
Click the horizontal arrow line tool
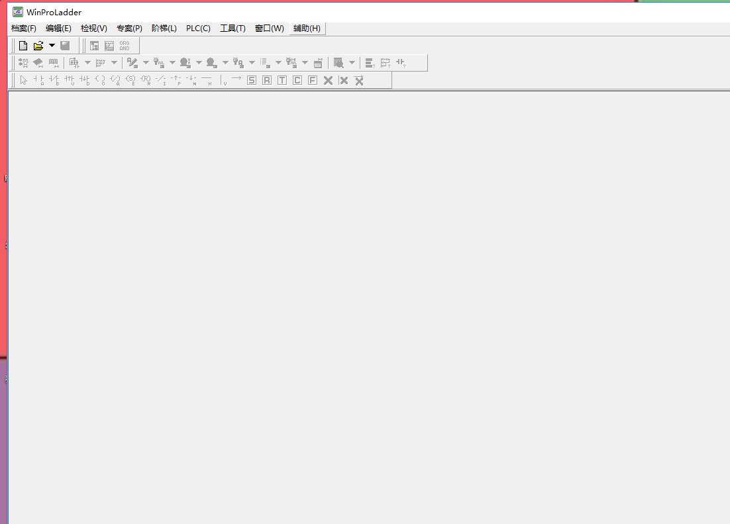(x=236, y=78)
